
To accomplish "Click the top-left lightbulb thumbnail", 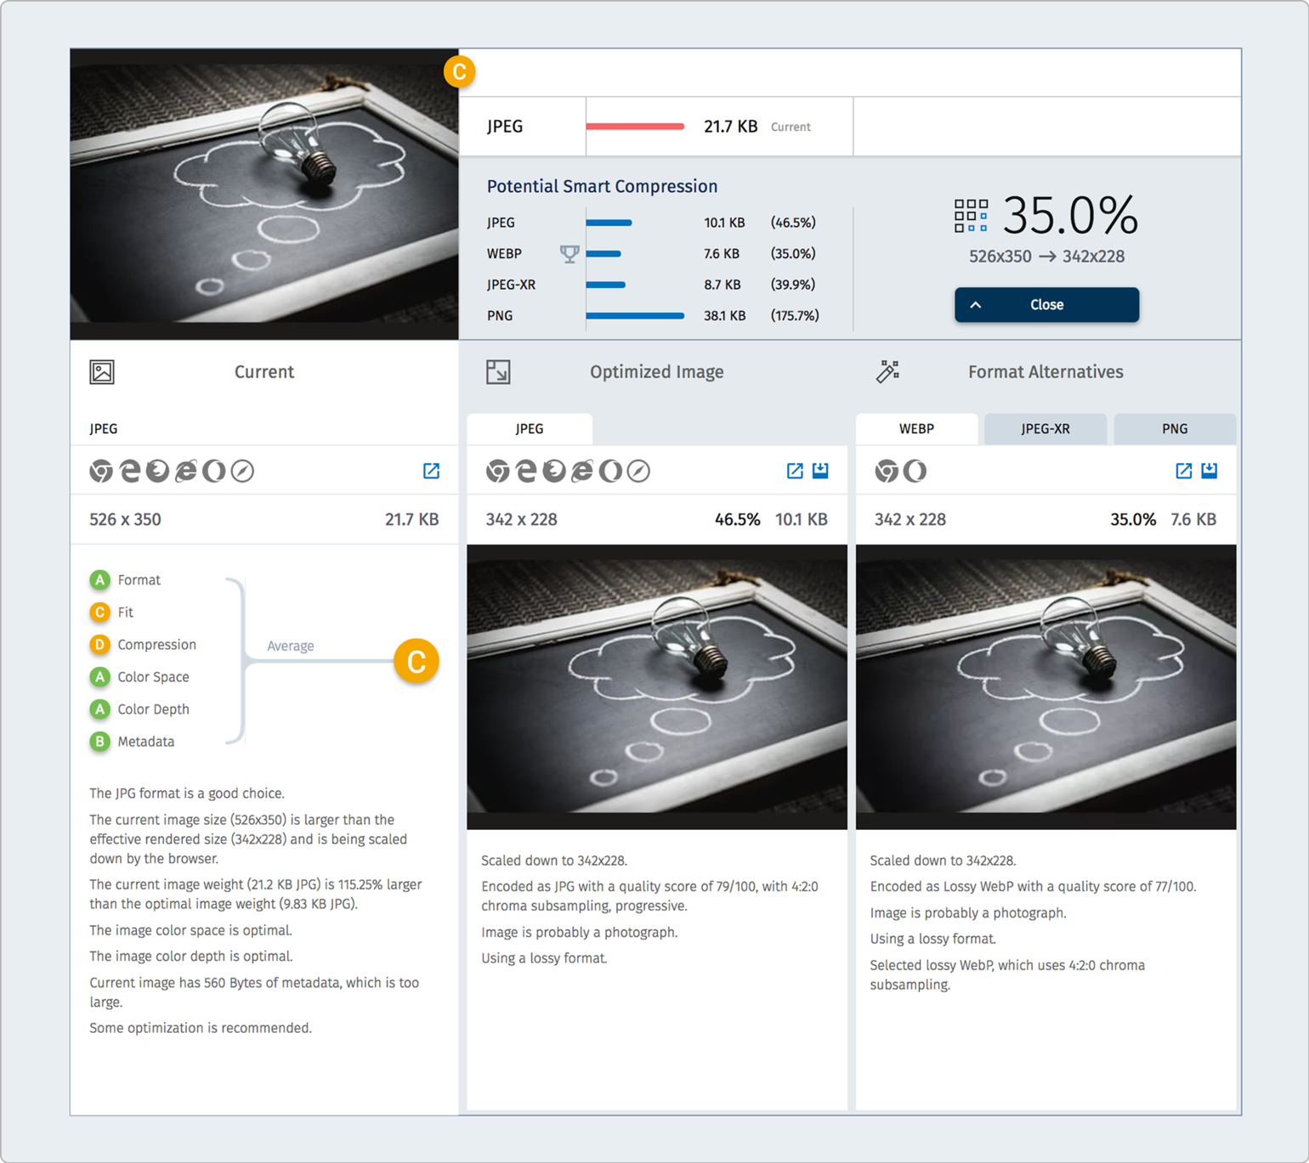I will (x=264, y=194).
